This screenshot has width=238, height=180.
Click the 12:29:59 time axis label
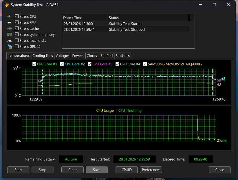36,99
